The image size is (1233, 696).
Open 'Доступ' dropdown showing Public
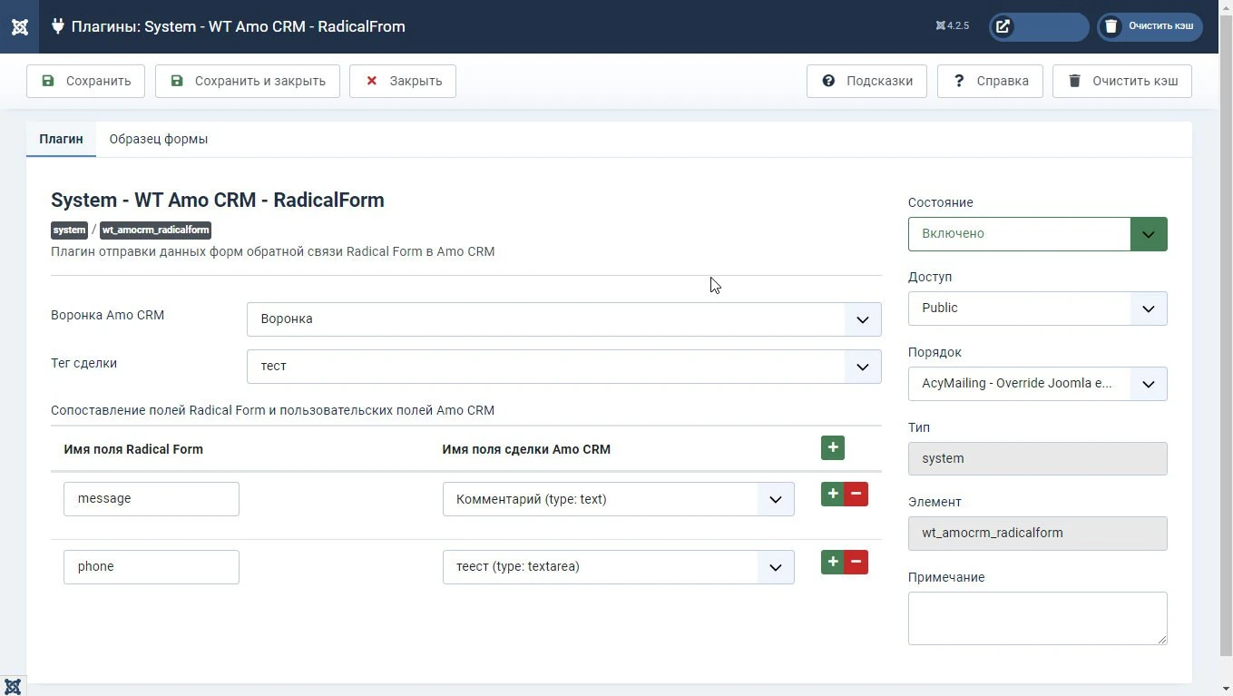tap(1037, 309)
